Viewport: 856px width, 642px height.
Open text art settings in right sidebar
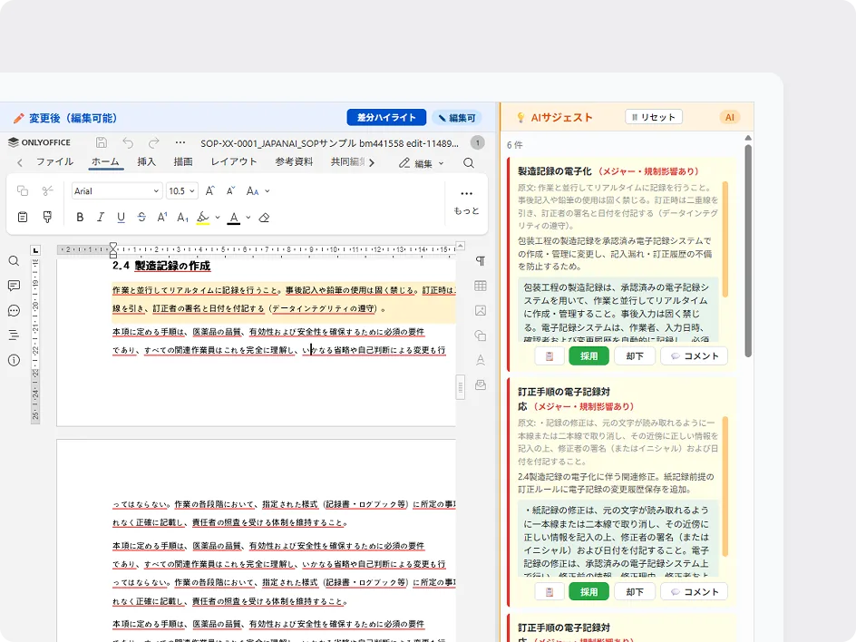coord(481,360)
